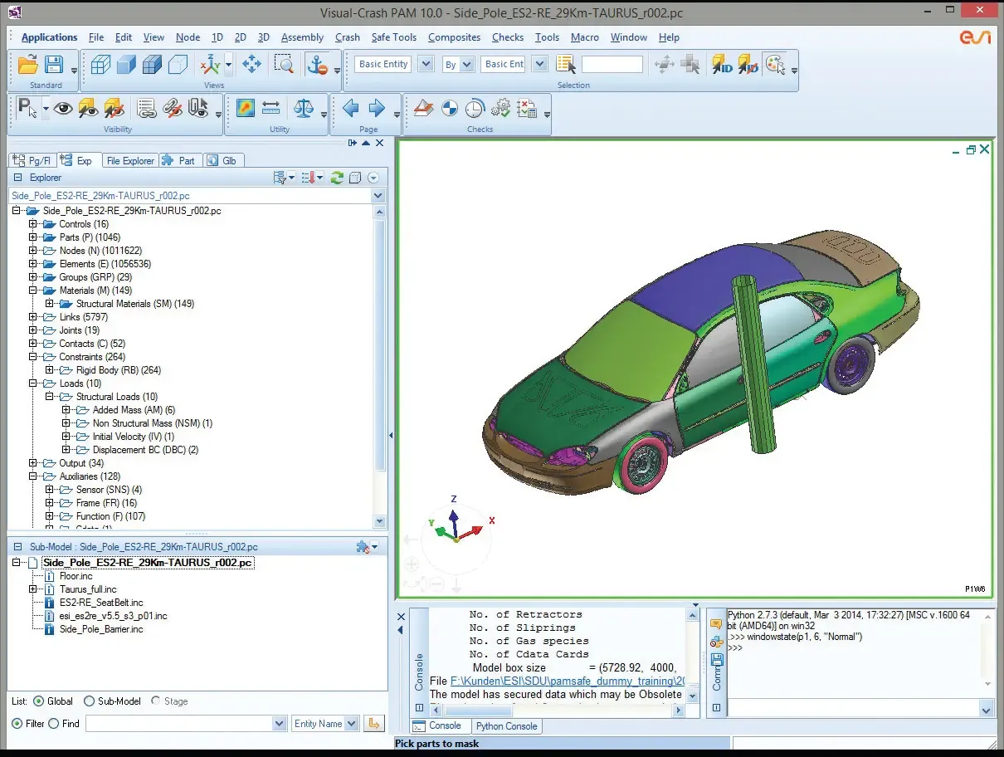Select the ruler measure distance icon
The width and height of the screenshot is (1004, 757).
[x=270, y=108]
